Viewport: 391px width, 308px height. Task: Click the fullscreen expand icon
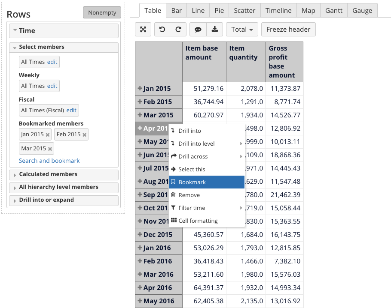tap(143, 30)
